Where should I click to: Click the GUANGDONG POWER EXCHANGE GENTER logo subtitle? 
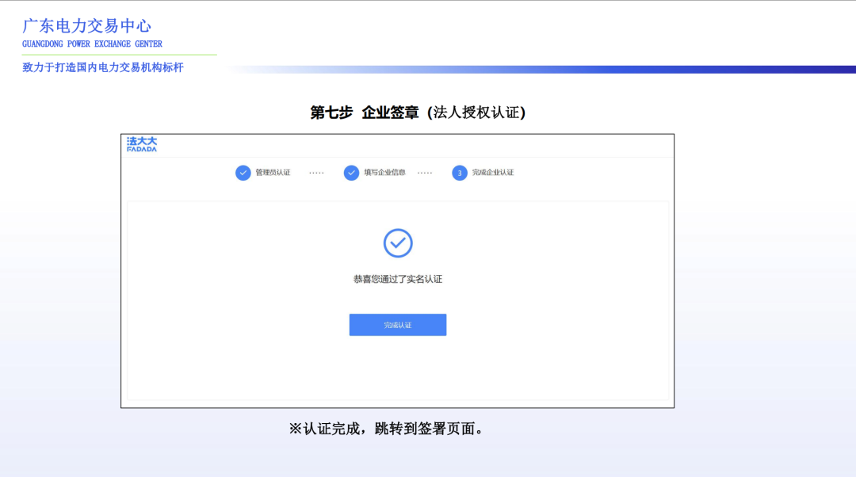[90, 44]
